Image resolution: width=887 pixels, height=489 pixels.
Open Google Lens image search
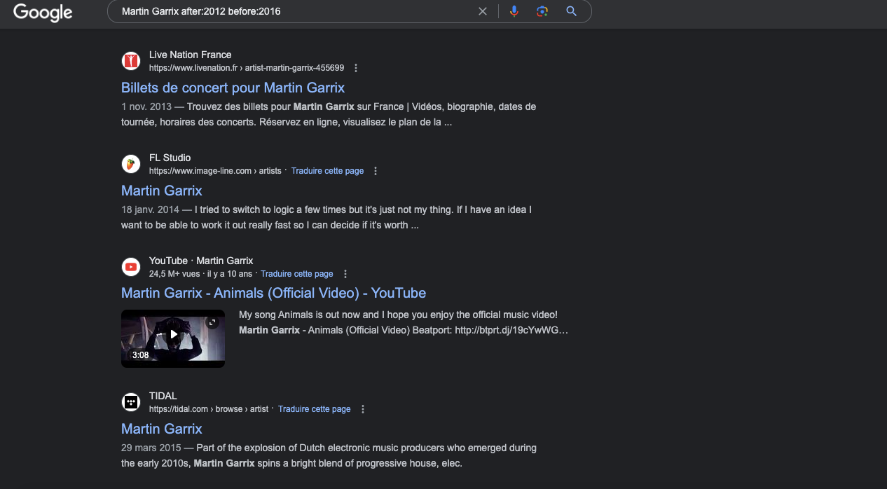coord(542,11)
